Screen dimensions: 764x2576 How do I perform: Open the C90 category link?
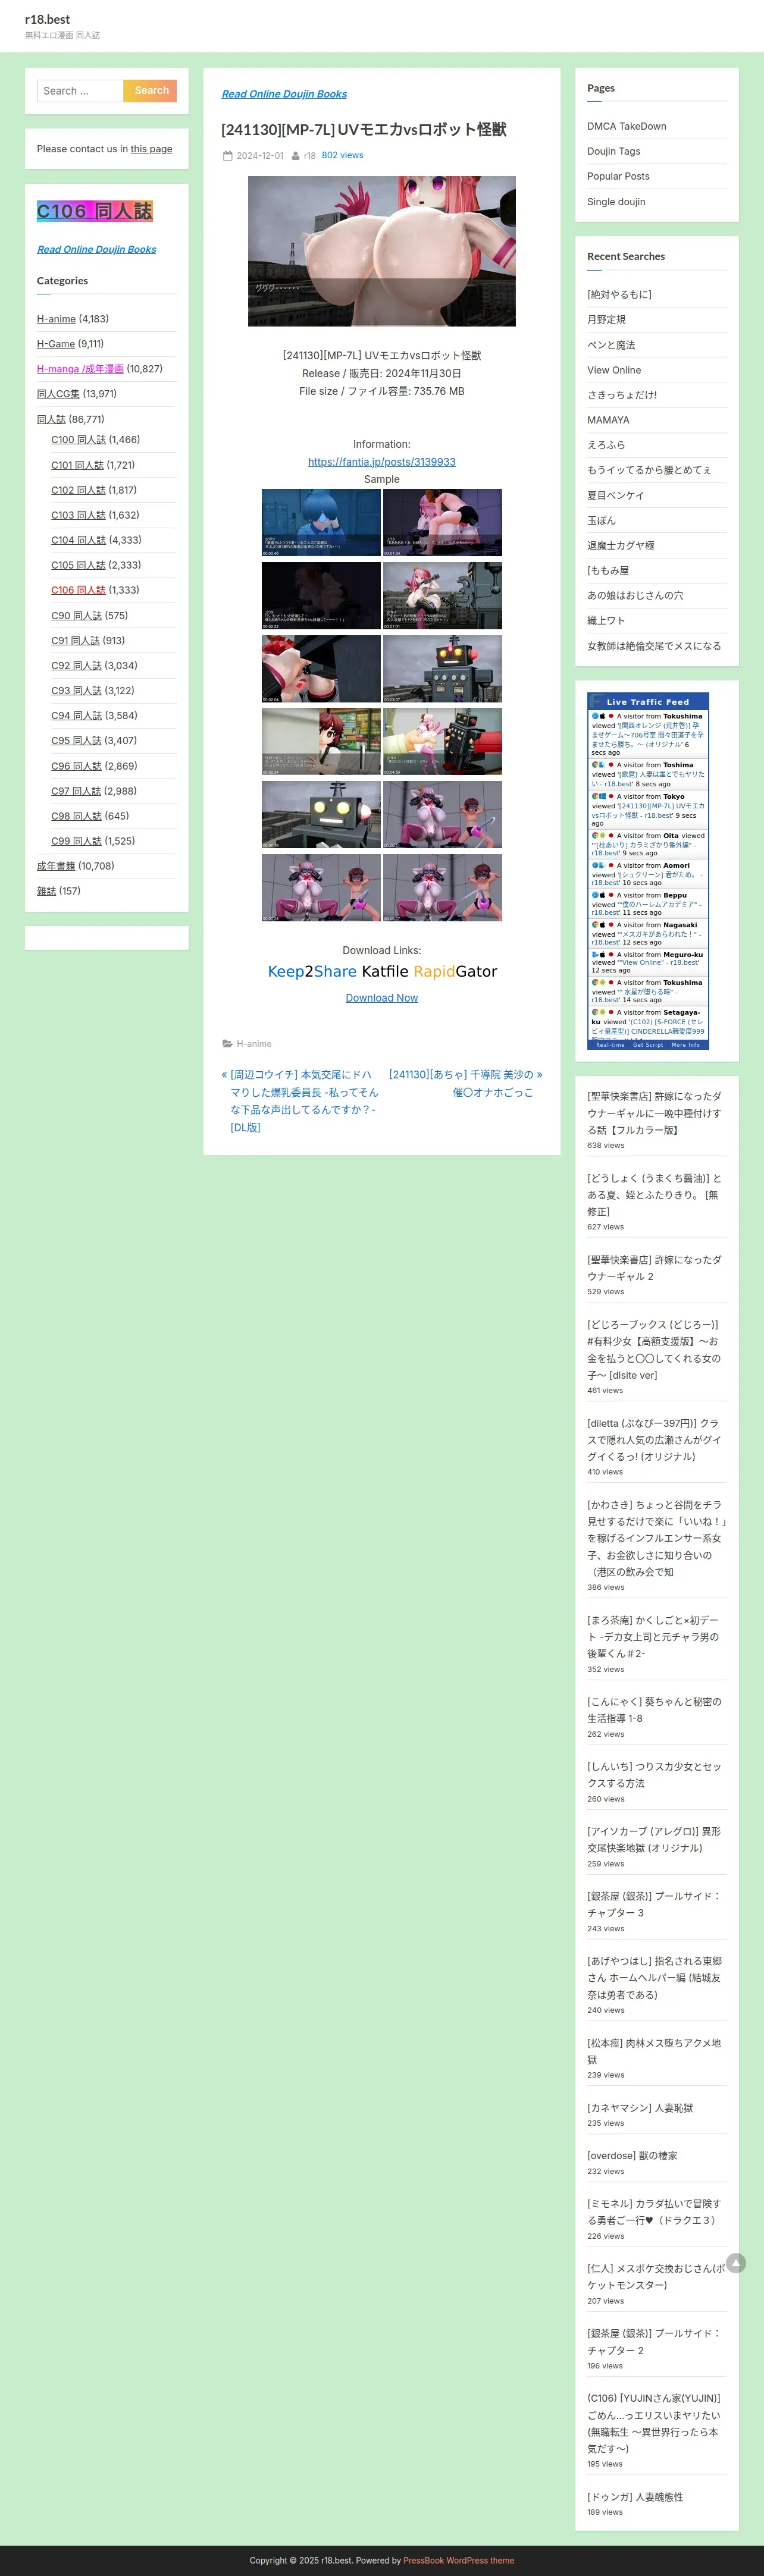point(76,616)
